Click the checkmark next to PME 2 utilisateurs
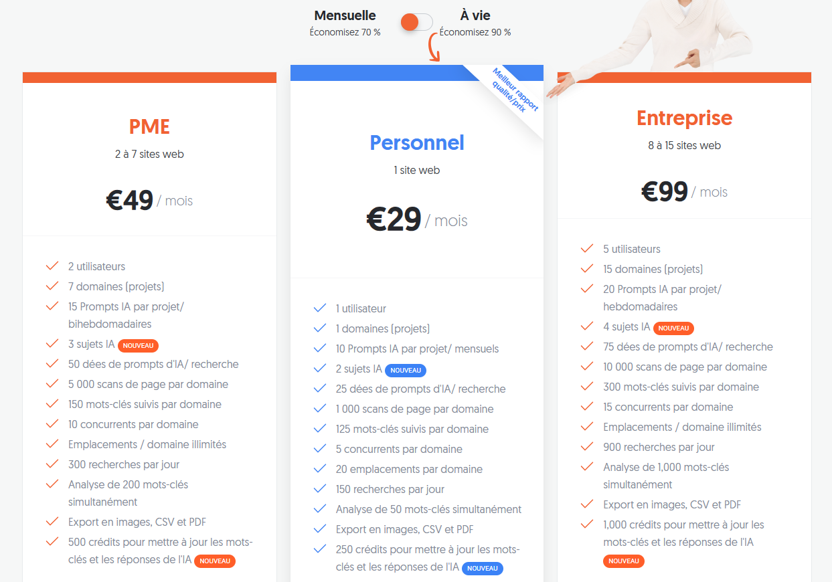This screenshot has width=832, height=582. click(52, 266)
